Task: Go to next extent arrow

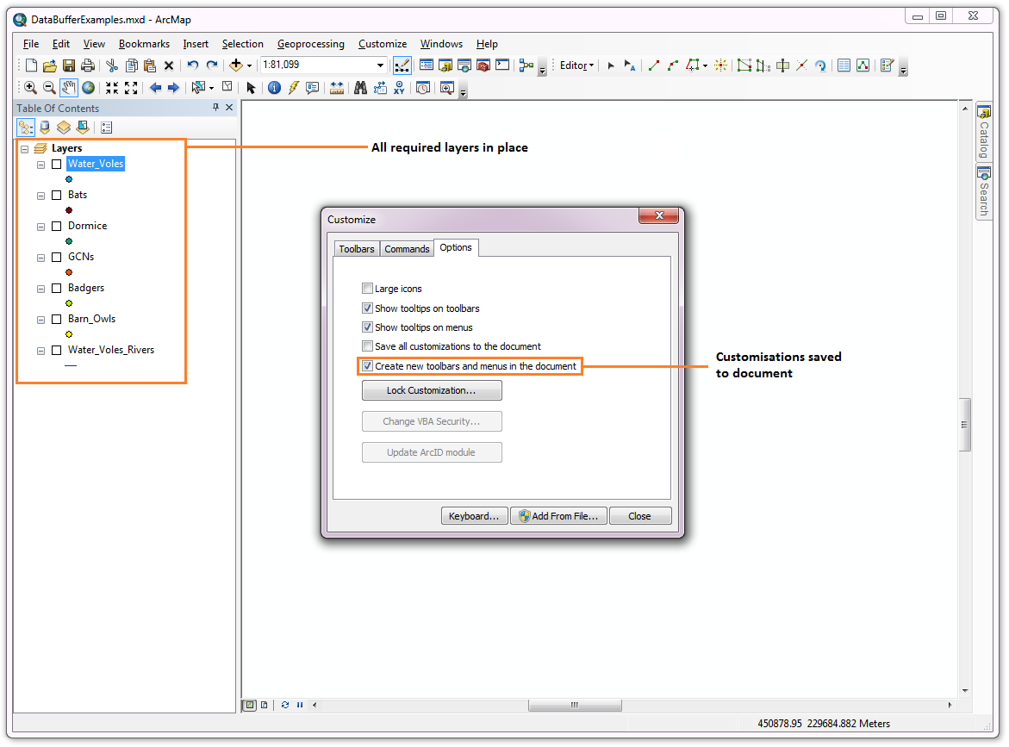Action: (173, 88)
